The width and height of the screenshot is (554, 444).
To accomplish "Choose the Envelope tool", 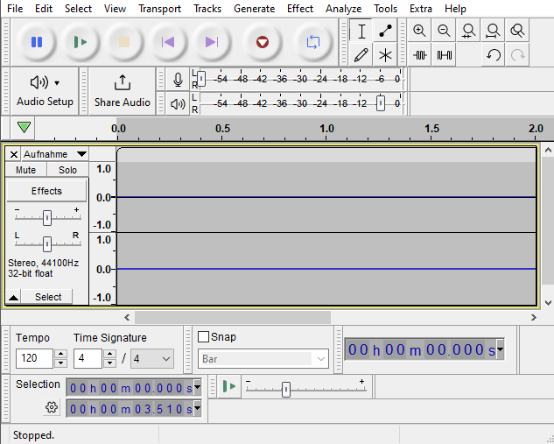I will [385, 32].
